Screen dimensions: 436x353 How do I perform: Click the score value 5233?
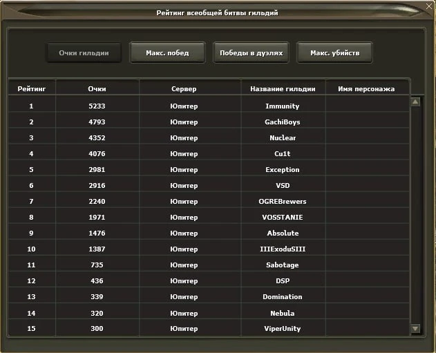pyautogui.click(x=97, y=106)
